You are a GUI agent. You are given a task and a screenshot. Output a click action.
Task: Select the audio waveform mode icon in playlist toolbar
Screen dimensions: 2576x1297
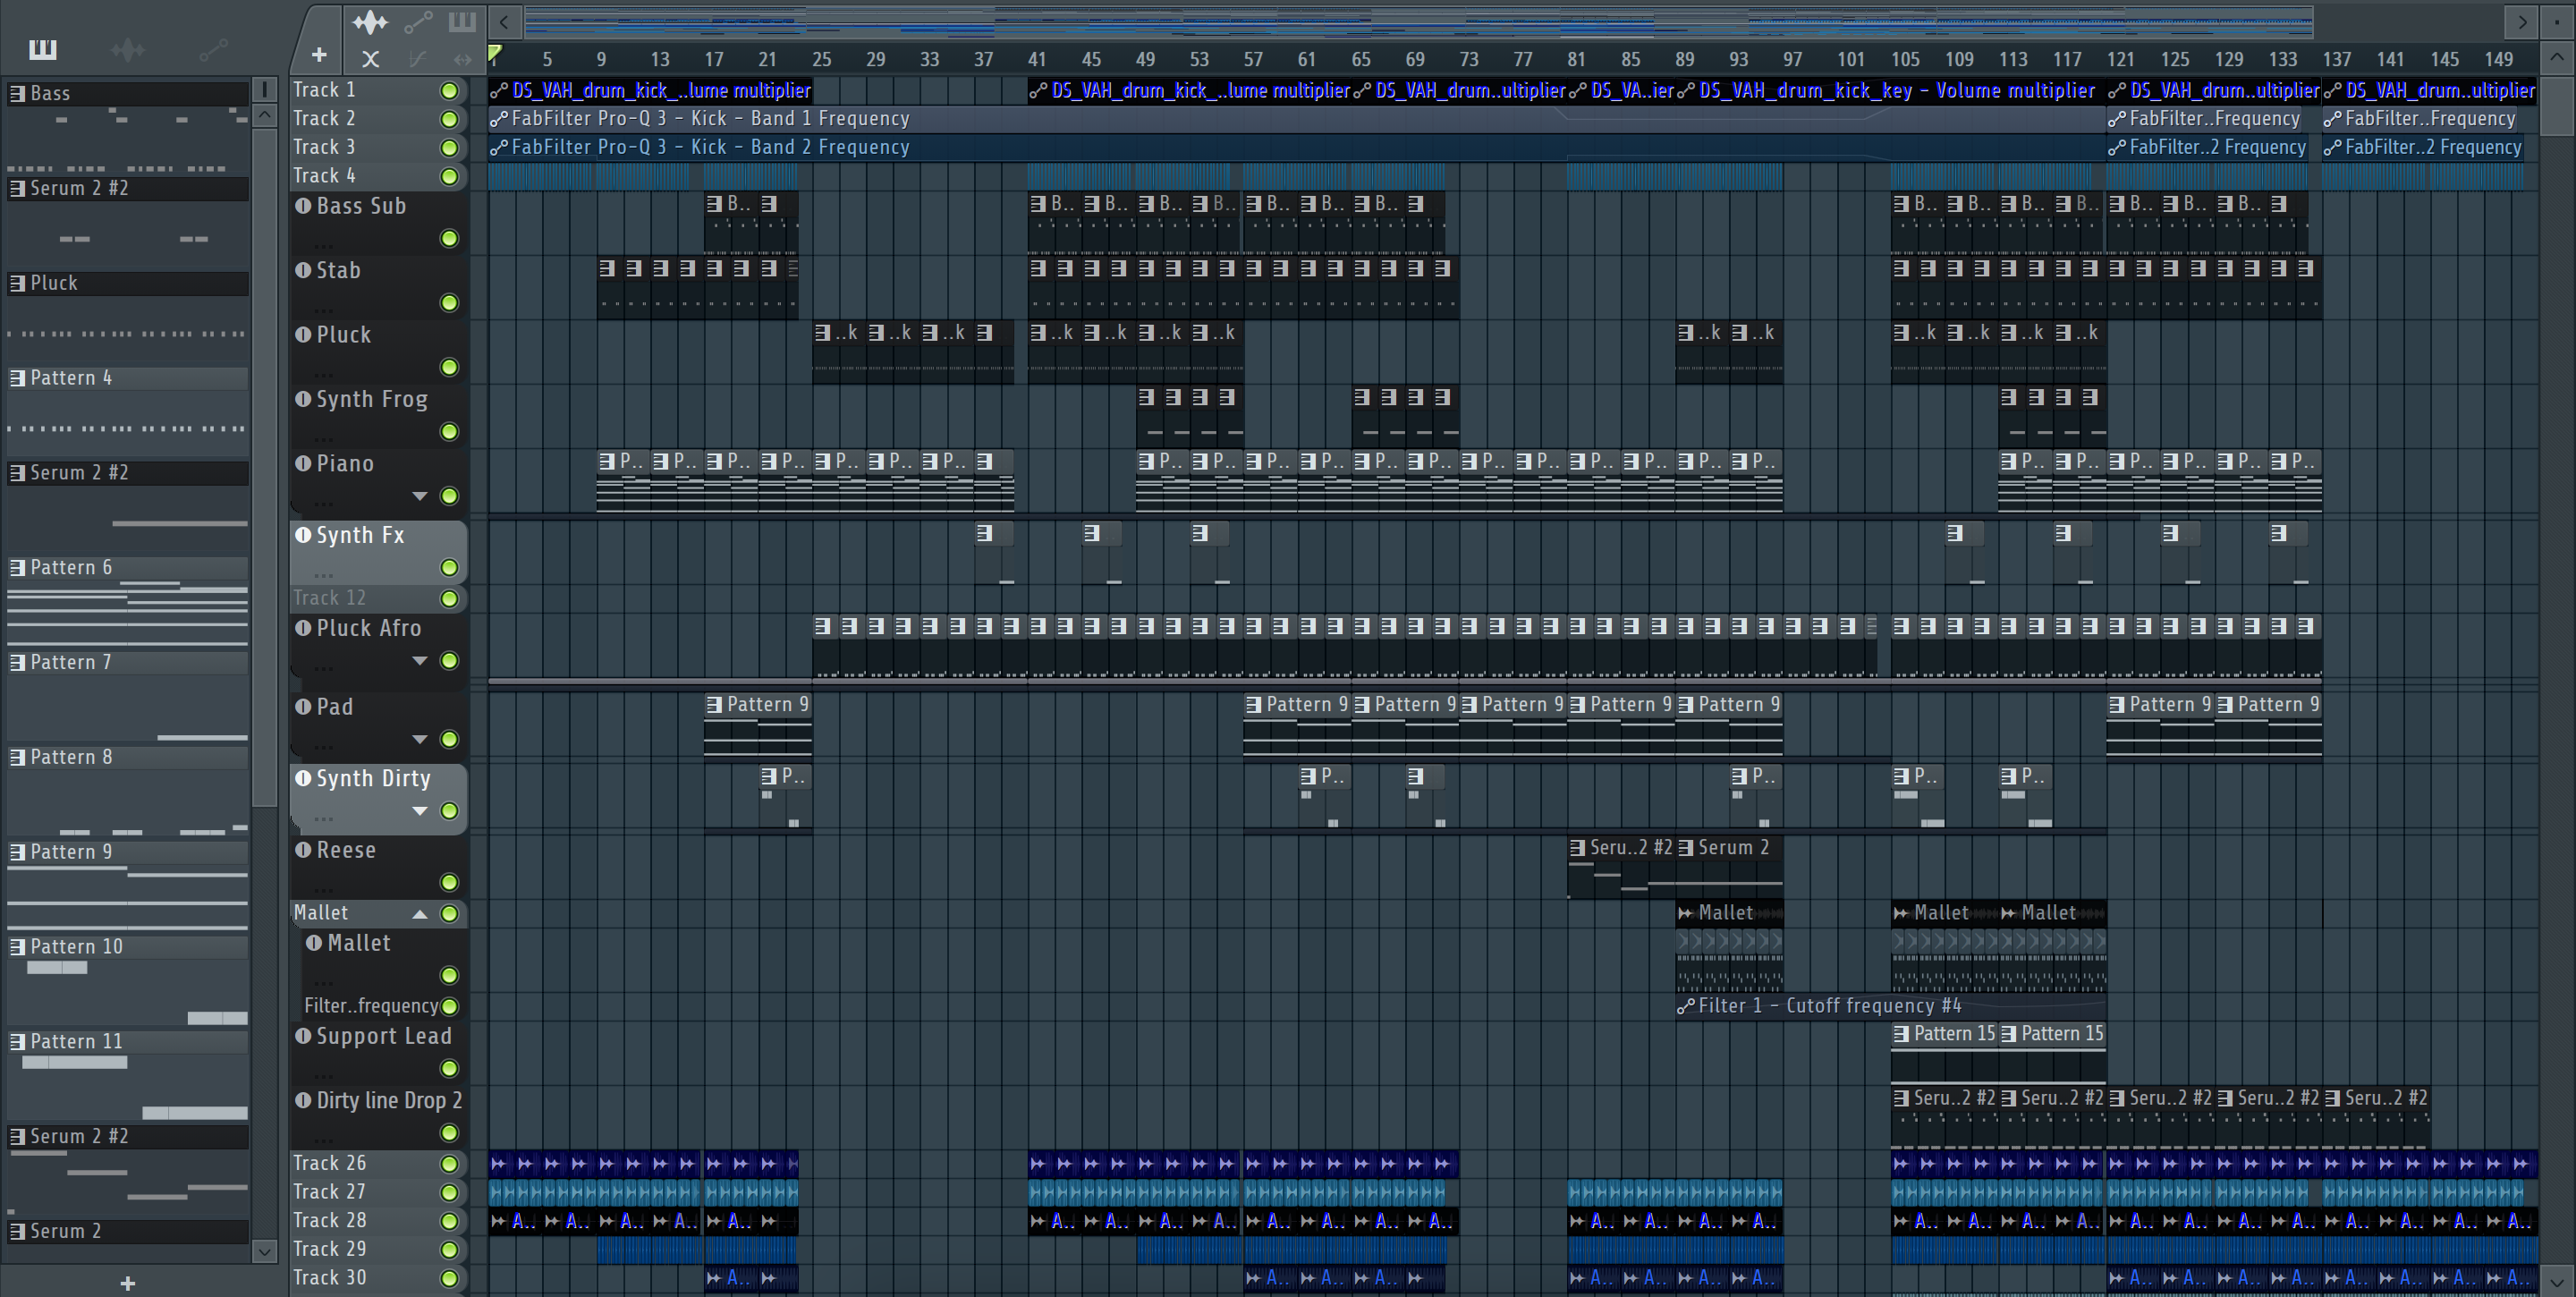point(369,21)
